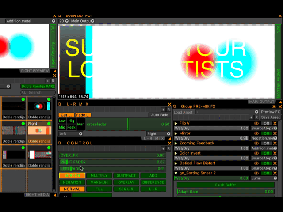Add a preset with L-R MIX plus button

point(163,110)
